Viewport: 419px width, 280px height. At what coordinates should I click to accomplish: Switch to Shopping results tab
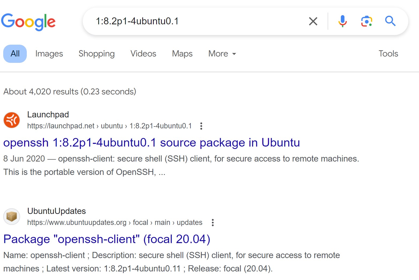pos(96,54)
